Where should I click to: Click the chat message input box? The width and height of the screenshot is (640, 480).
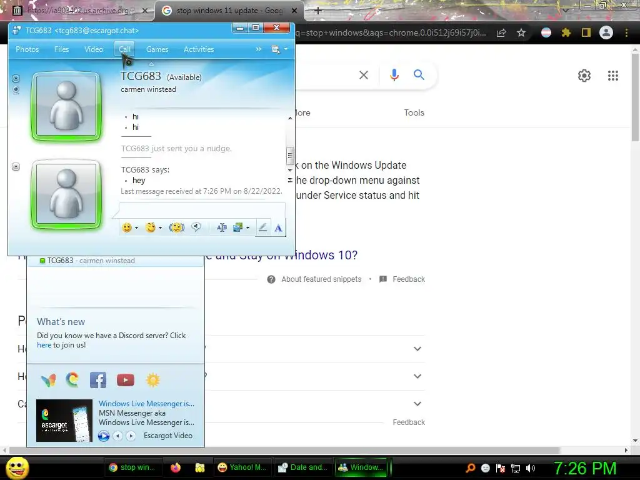click(202, 210)
